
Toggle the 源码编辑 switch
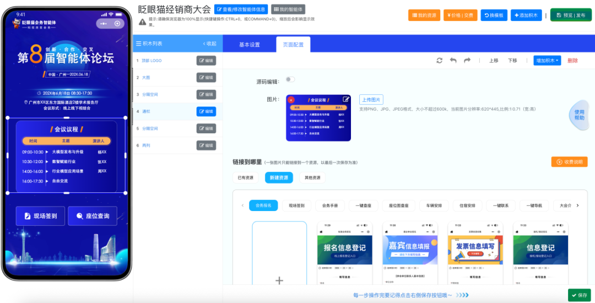click(290, 80)
